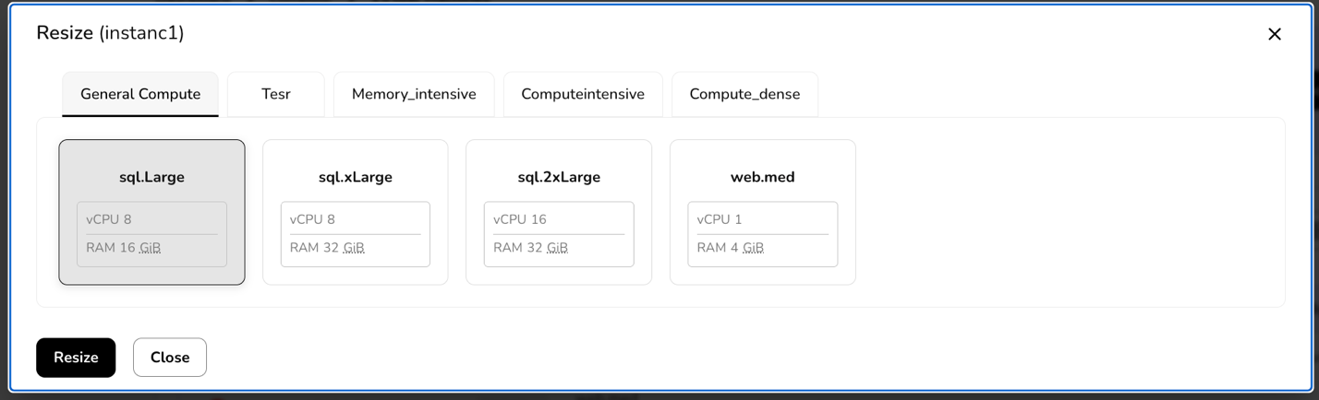The image size is (1319, 400).
Task: Click RAM 32 GiB in the sql.xLarge card
Action: coord(327,247)
